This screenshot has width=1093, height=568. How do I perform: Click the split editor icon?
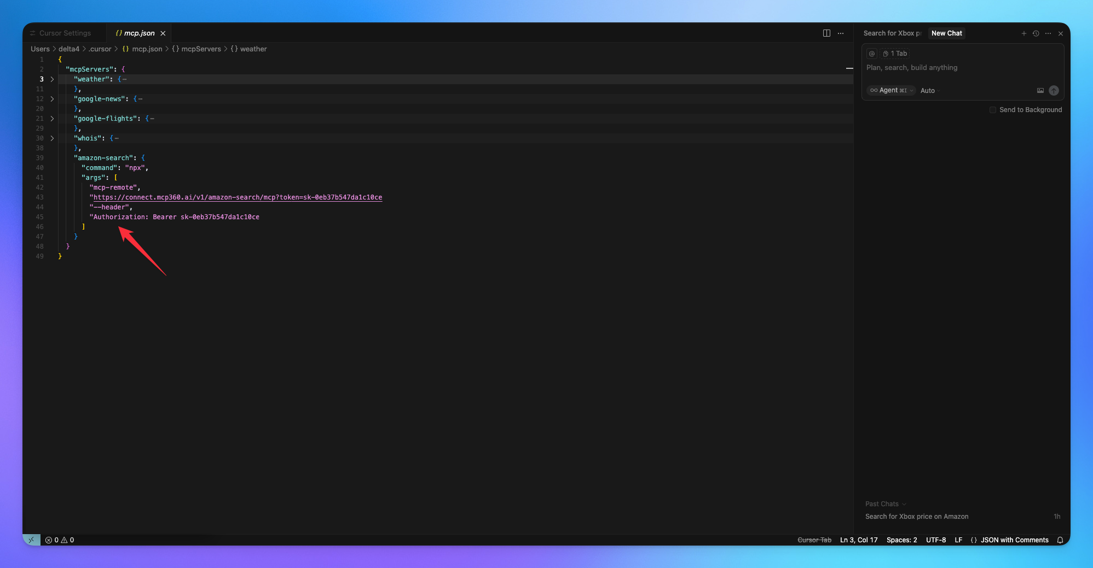click(825, 33)
